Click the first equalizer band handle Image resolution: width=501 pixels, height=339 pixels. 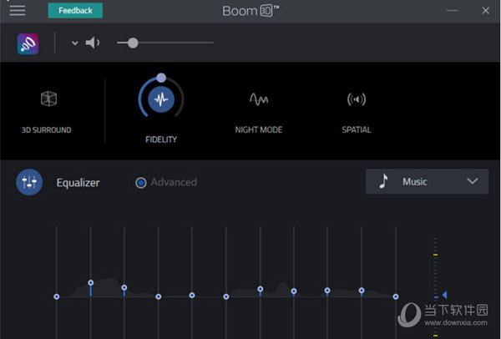(57, 296)
